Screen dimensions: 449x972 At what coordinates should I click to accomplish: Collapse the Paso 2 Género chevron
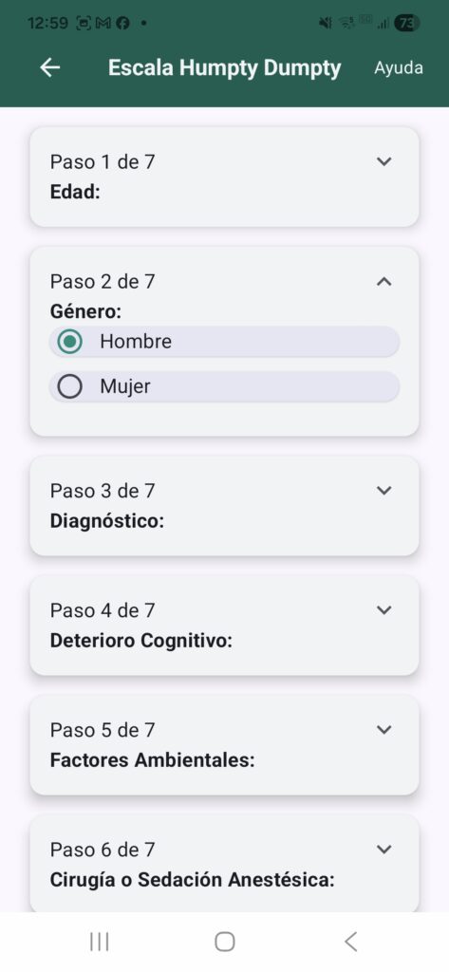[x=384, y=281]
